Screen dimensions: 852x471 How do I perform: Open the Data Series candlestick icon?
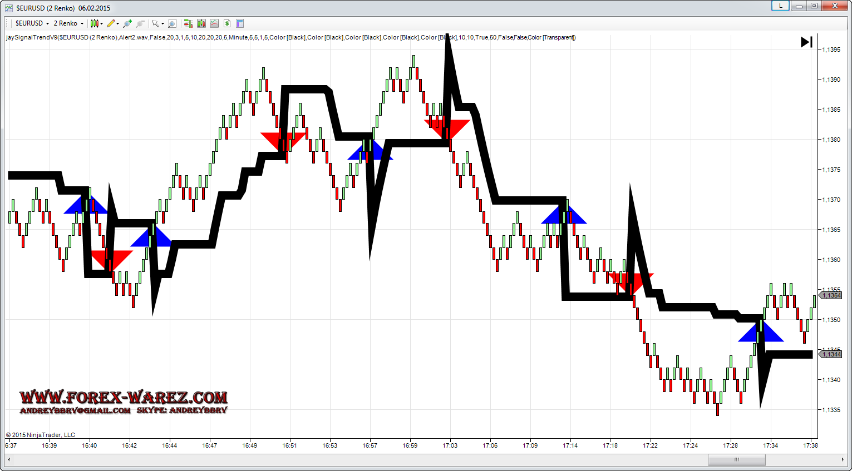pyautogui.click(x=201, y=23)
